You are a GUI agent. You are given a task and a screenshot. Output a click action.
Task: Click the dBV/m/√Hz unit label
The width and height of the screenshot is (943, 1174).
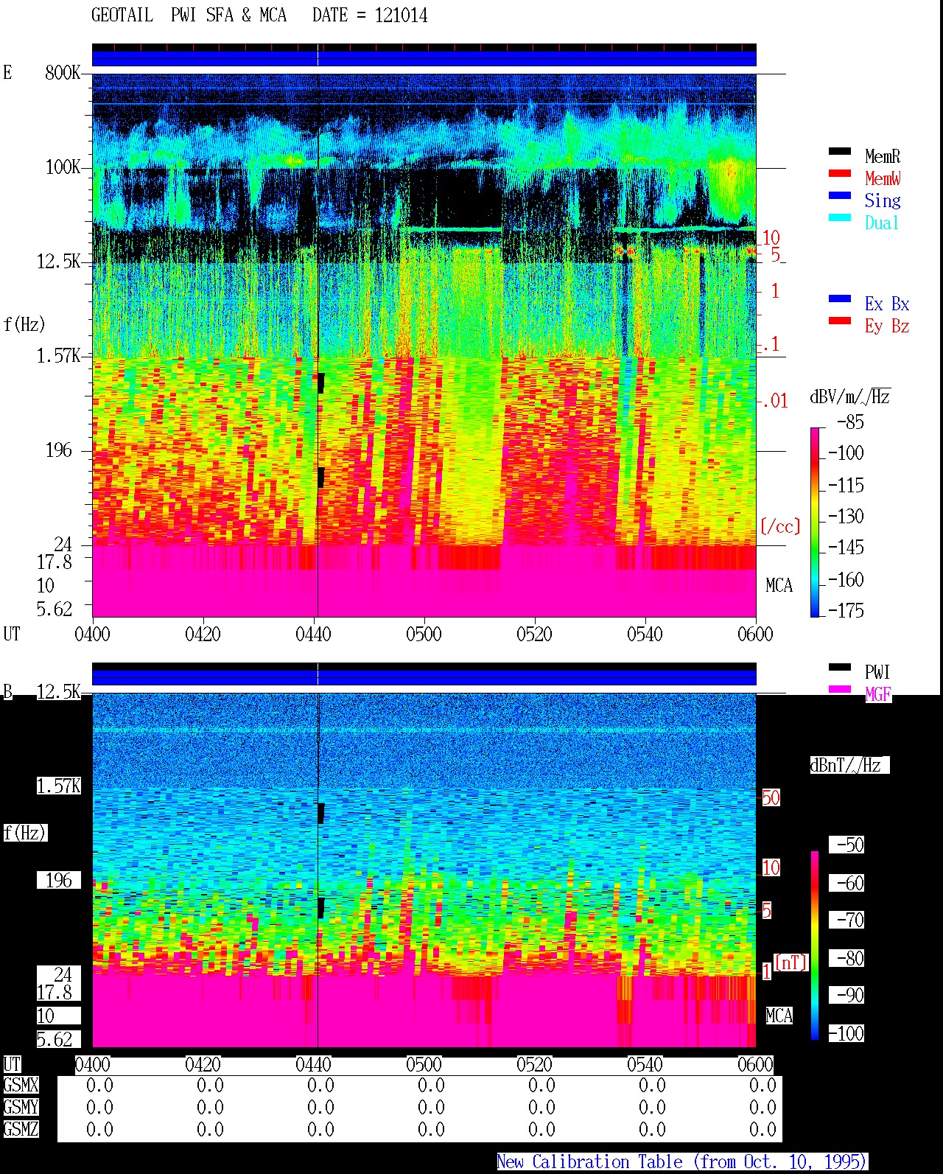849,397
